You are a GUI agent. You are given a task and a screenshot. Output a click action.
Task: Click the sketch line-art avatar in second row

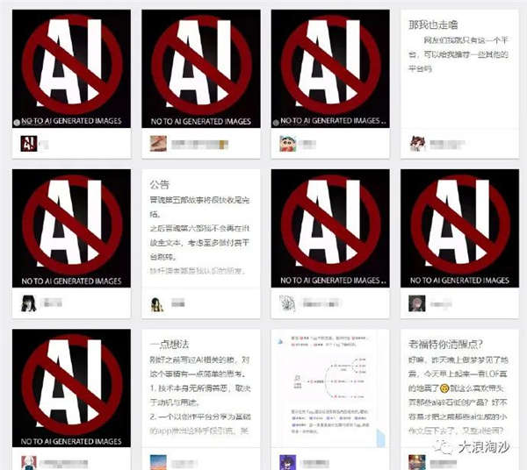(x=288, y=303)
